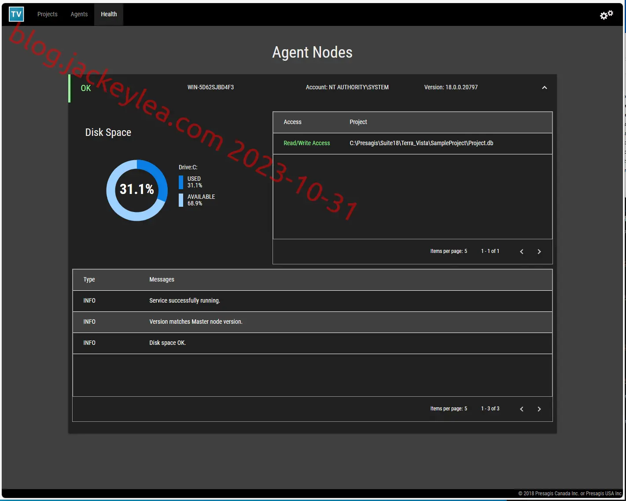The height and width of the screenshot is (501, 626).
Task: Go to next page of projects table
Action: coord(539,252)
